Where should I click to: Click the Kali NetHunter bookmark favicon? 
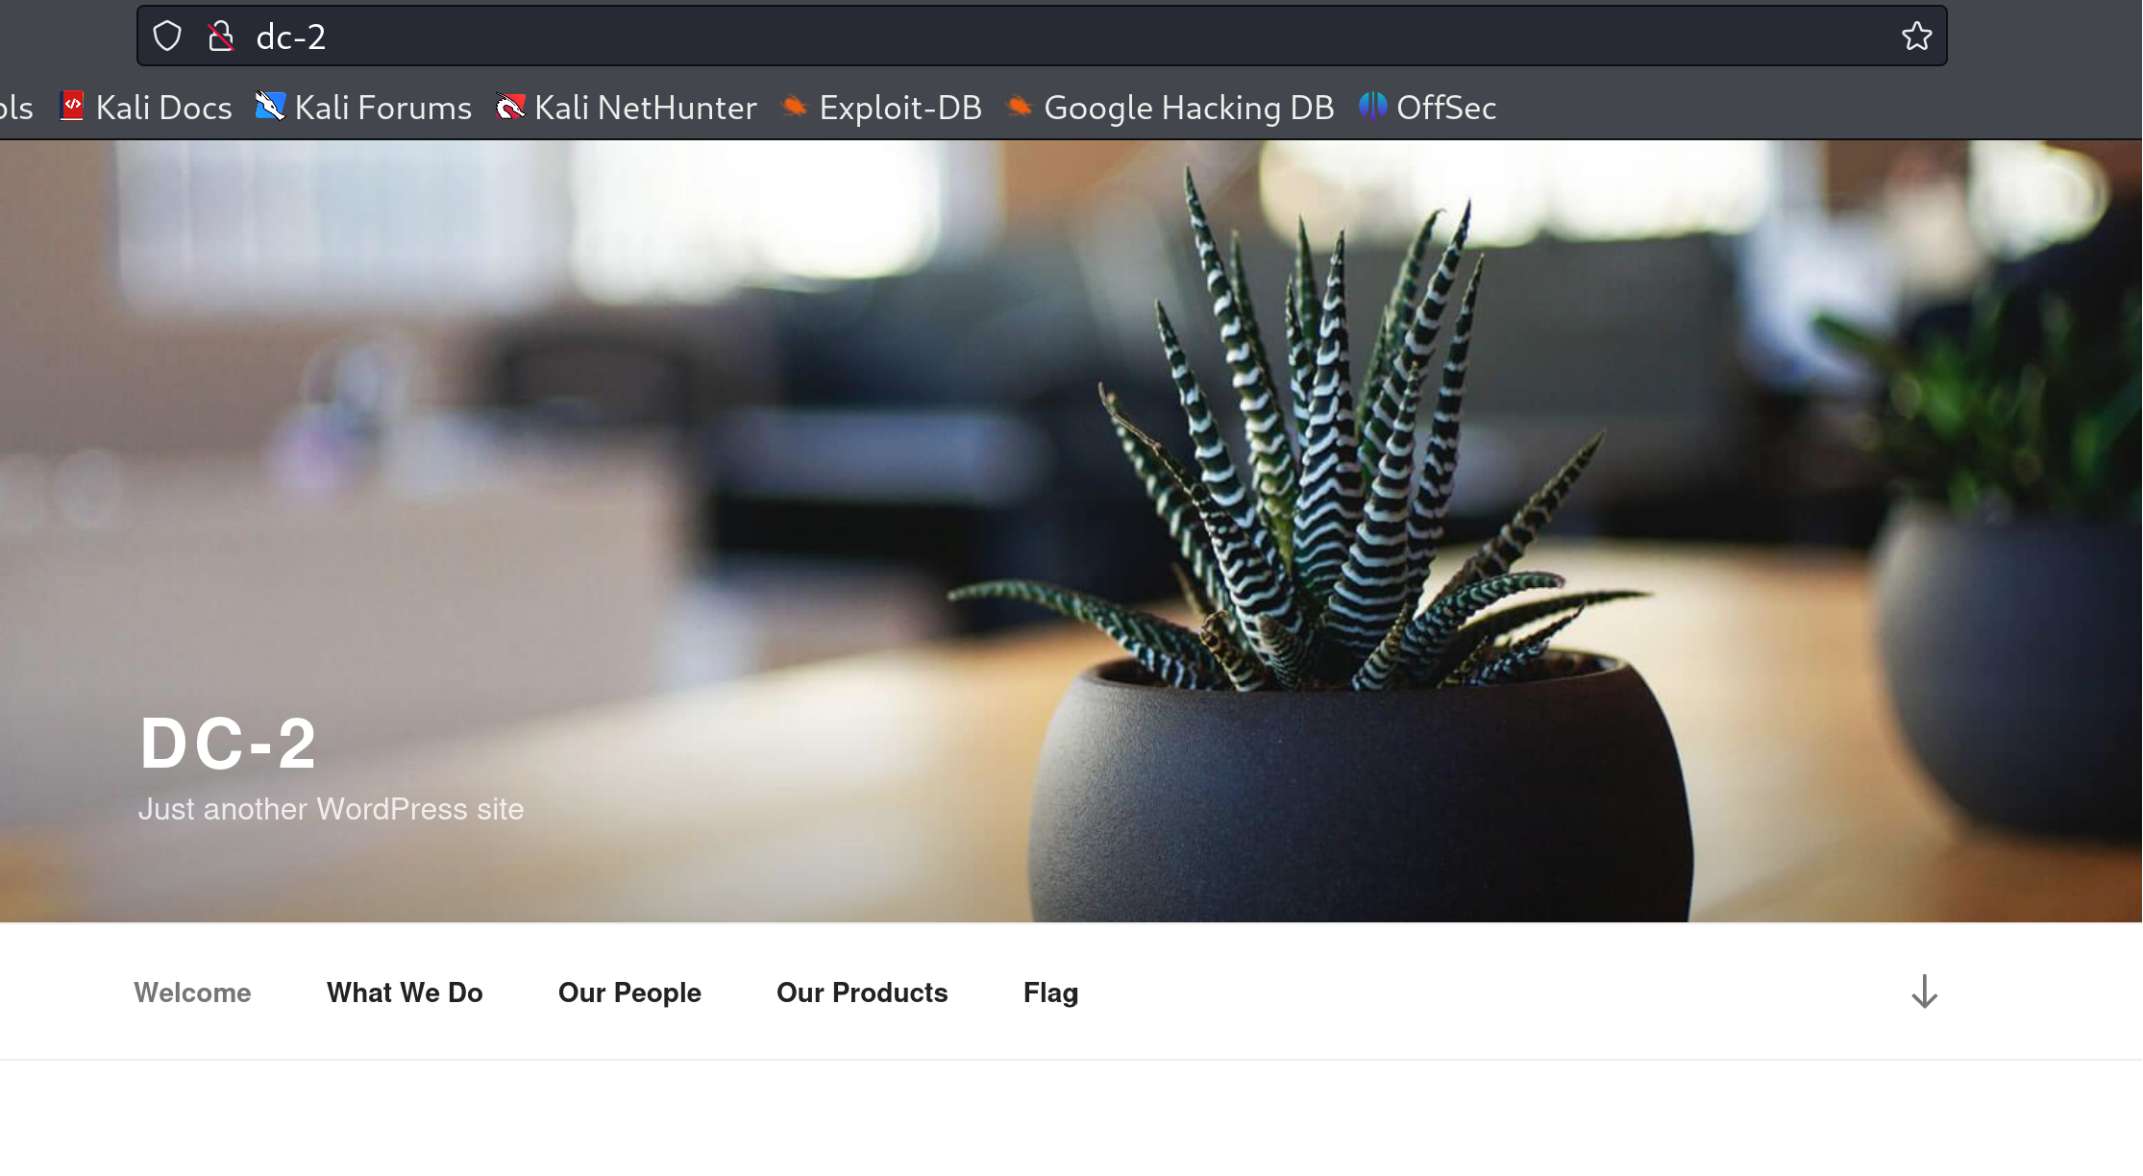coord(510,107)
